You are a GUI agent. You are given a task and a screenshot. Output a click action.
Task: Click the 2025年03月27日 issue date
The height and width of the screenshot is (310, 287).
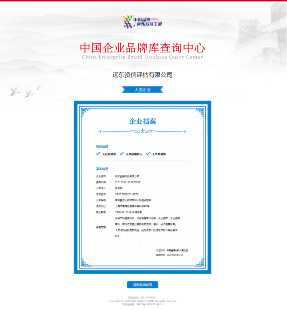coord(175,255)
